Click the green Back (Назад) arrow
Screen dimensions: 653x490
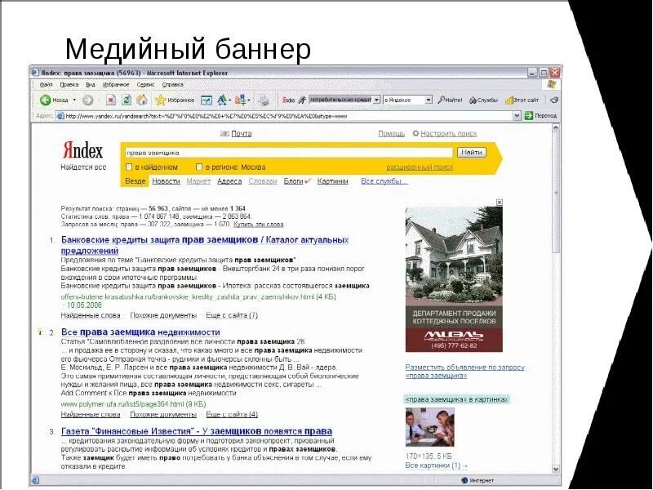coord(45,100)
